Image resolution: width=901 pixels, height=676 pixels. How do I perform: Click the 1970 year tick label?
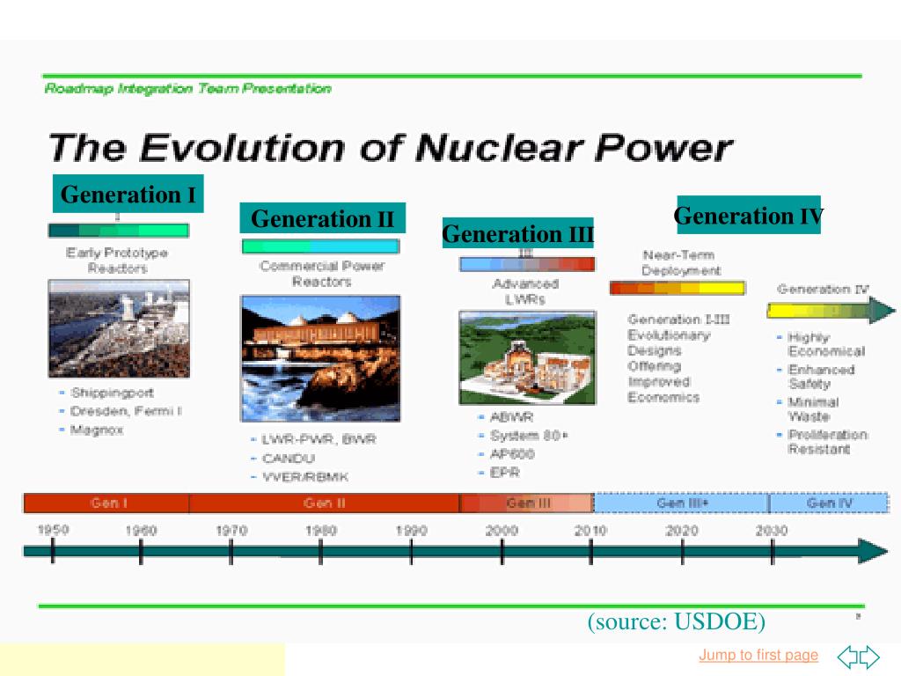(231, 530)
